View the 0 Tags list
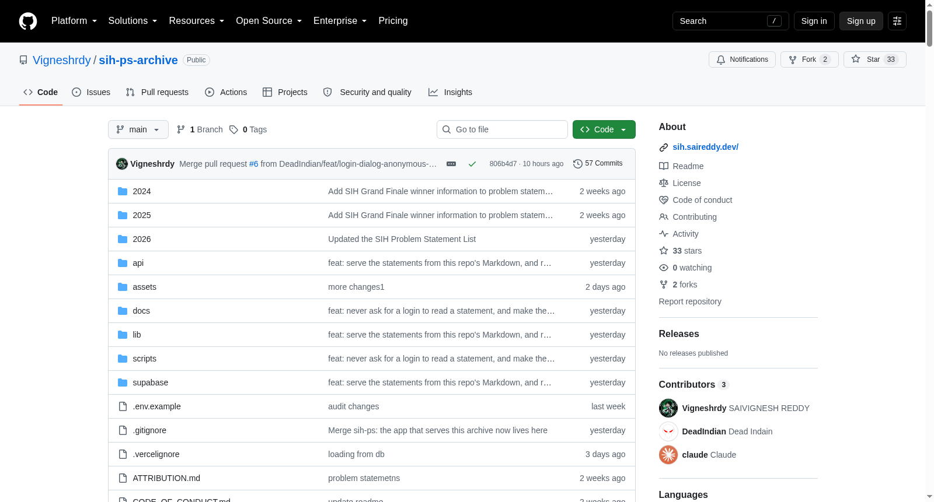 click(x=248, y=129)
